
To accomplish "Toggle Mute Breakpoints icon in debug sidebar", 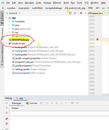I will click(x=6, y=124).
